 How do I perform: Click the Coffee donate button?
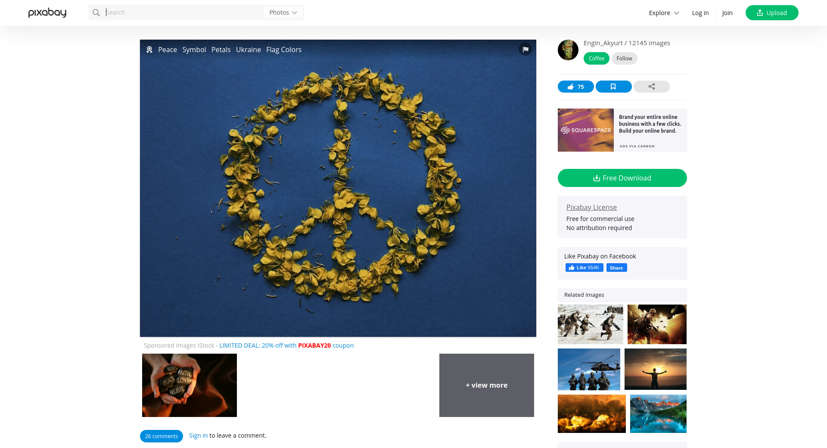597,59
